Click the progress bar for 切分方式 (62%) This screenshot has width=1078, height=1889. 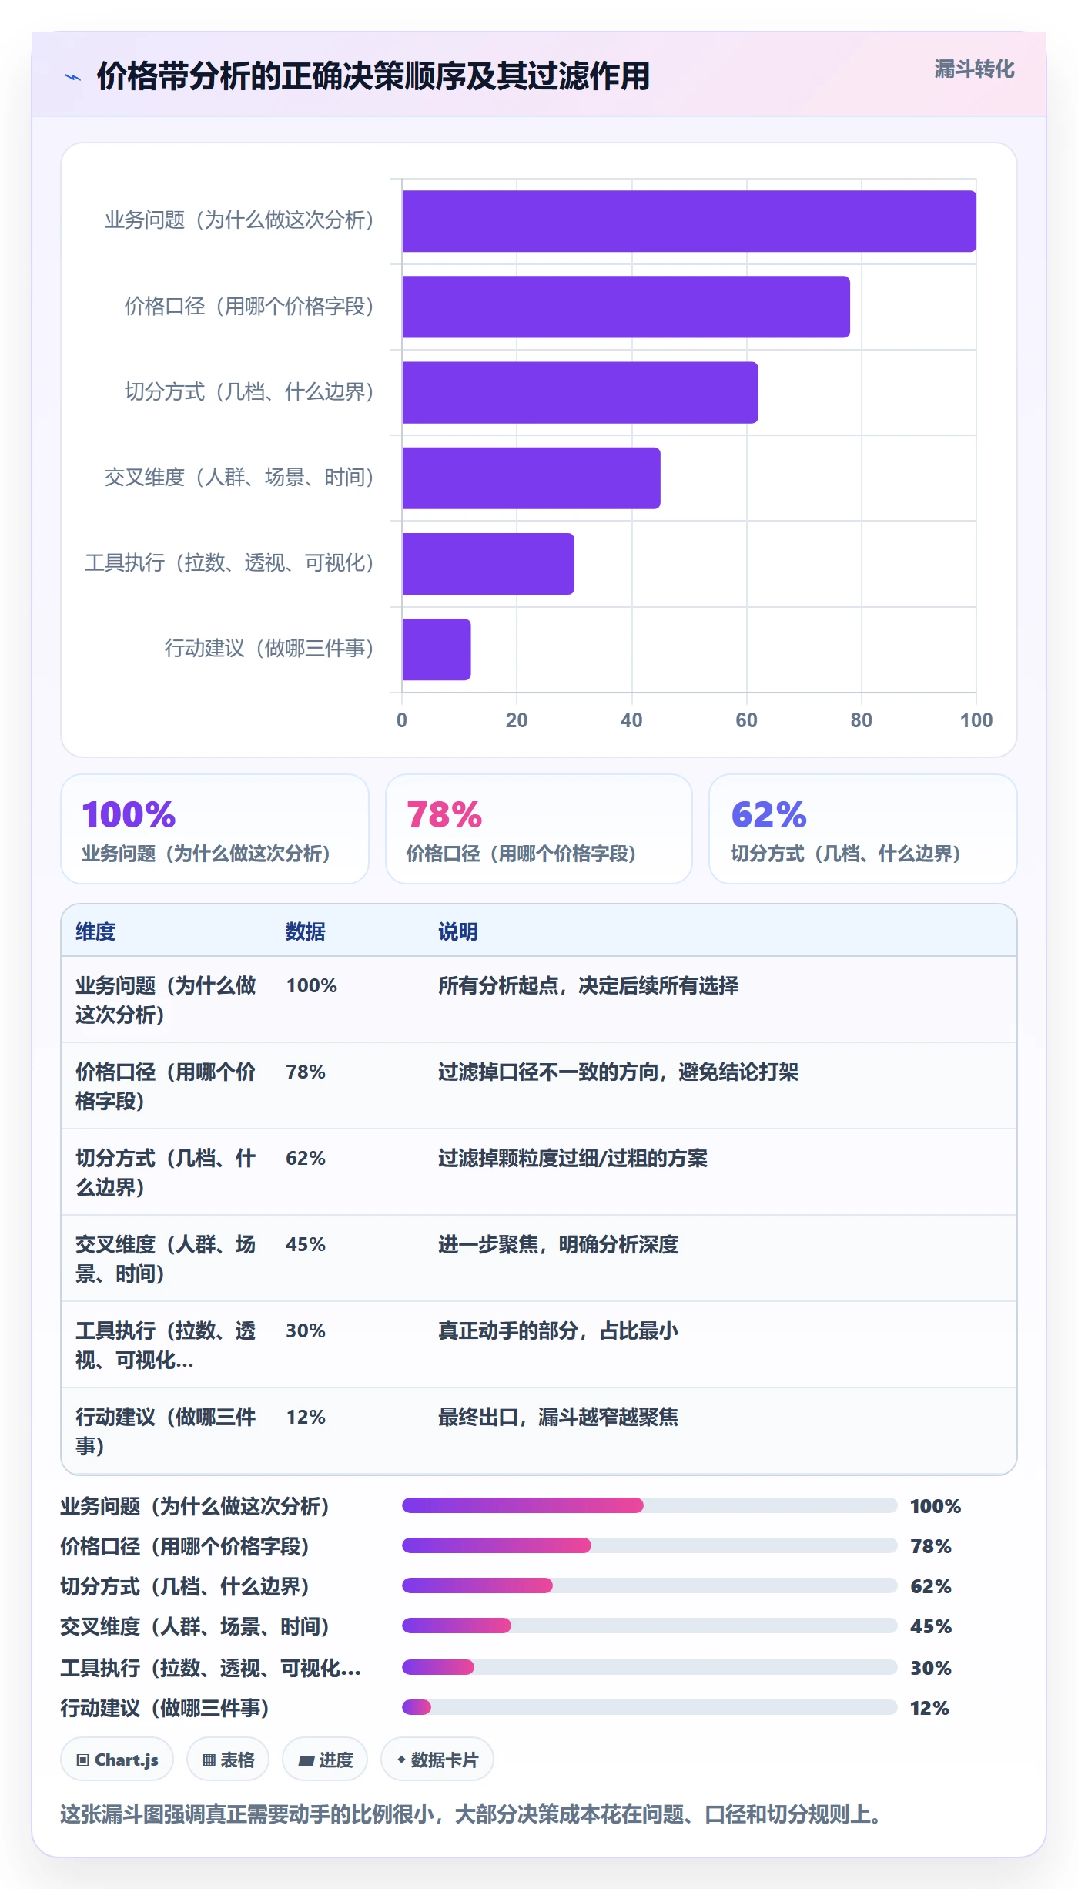(650, 1585)
